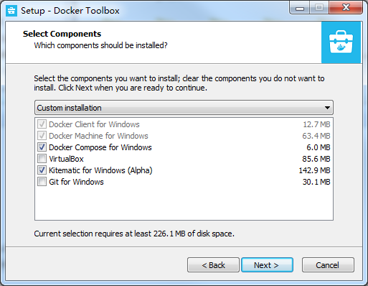Enable the VirtualBox component checkbox

pos(42,159)
